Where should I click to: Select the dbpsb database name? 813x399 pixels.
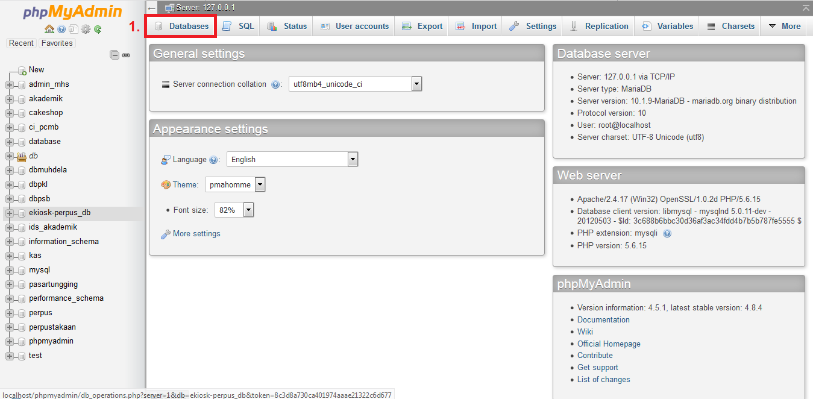tap(39, 199)
